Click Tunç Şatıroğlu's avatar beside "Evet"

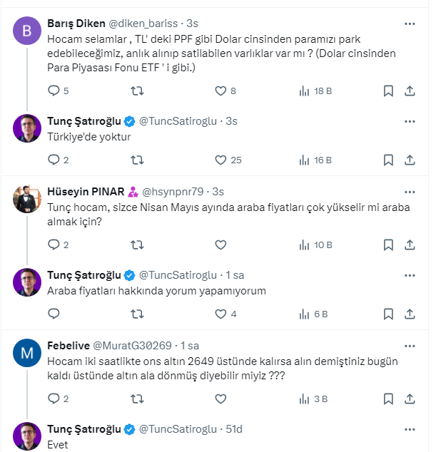28,437
